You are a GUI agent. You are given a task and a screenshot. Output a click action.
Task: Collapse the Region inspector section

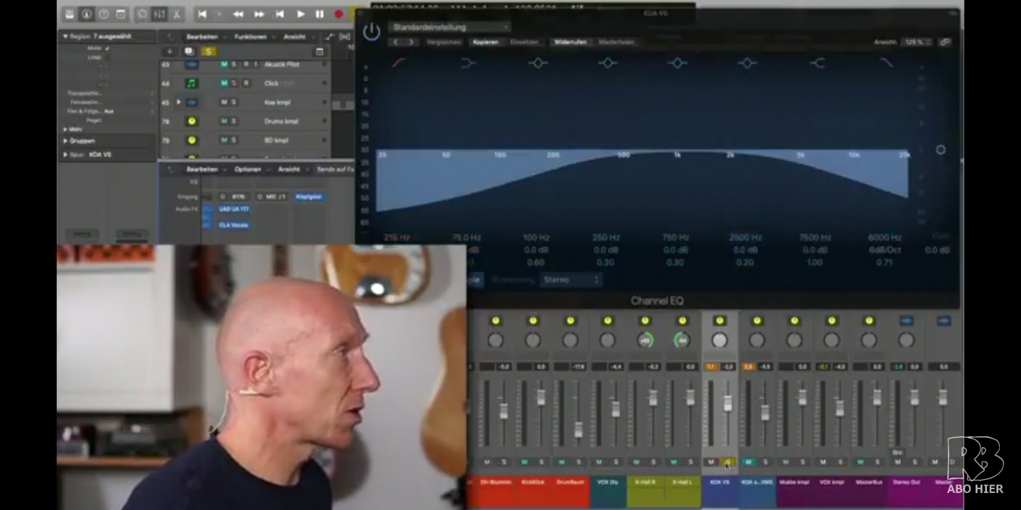click(65, 37)
